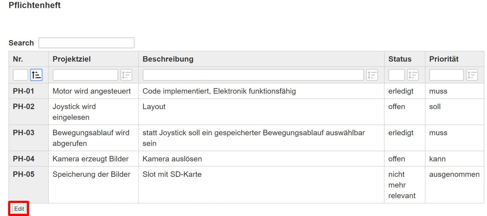Focus the Beschreibung filter field

pyautogui.click(x=253, y=75)
